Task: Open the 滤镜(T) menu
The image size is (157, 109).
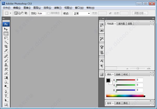Action: tap(58, 8)
